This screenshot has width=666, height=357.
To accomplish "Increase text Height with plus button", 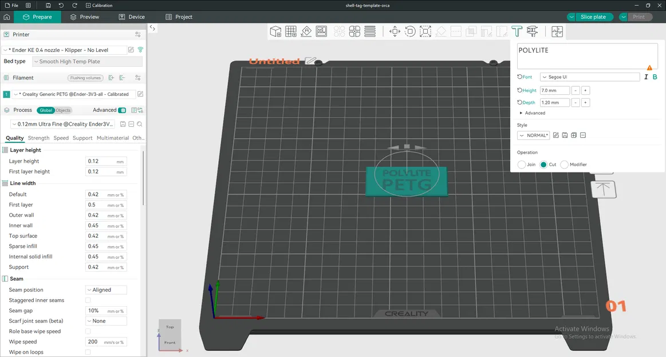I will tap(585, 91).
